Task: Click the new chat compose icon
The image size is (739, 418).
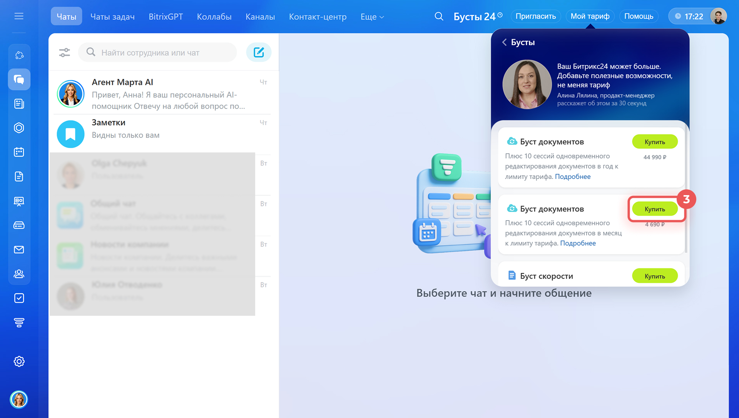Action: pos(259,52)
